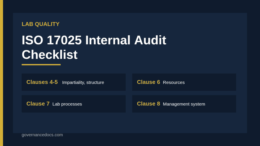This screenshot has width=260, height=146.
Task: Open the Clauses 4-5 card
Action: 74,82
